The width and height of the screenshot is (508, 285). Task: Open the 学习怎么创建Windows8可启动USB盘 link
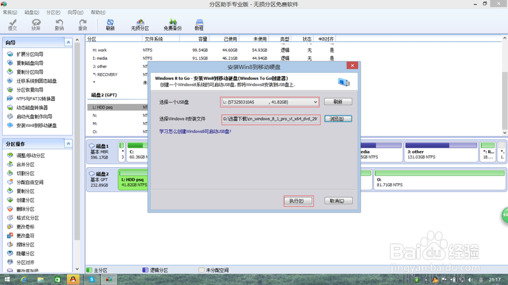click(195, 131)
